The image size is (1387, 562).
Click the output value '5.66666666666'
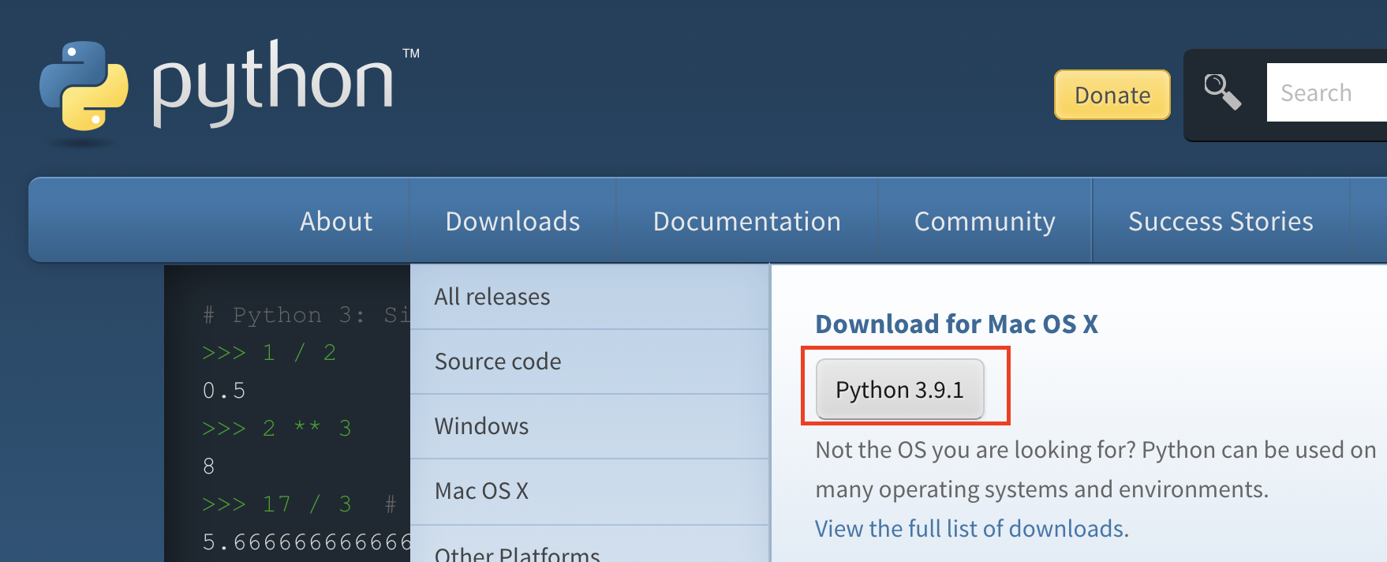point(306,541)
